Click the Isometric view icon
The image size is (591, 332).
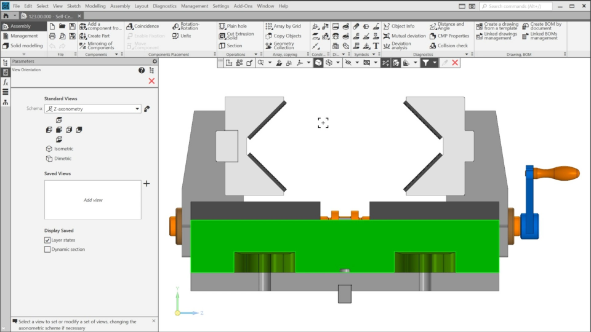coord(49,149)
